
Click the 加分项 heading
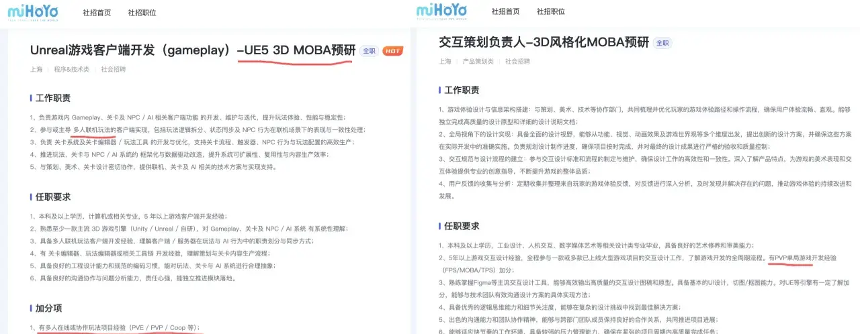48,308
